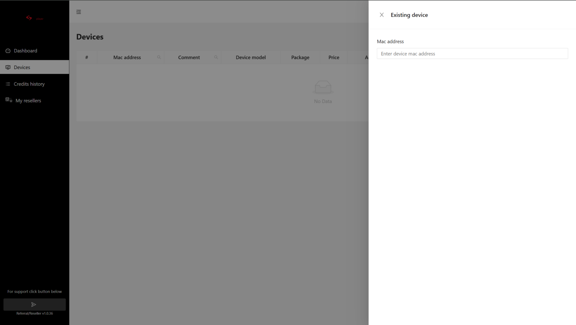Image resolution: width=576 pixels, height=325 pixels.
Task: Close the Existing device panel
Action: click(x=381, y=15)
